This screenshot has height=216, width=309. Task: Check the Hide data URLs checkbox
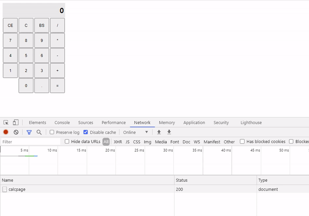coord(67,141)
